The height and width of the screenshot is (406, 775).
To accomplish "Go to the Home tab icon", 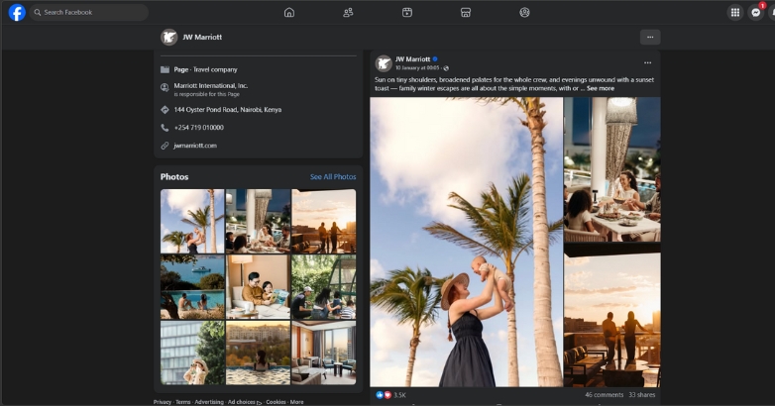I will [x=289, y=12].
